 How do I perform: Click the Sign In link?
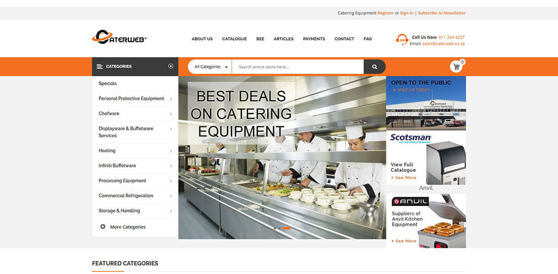tap(407, 13)
